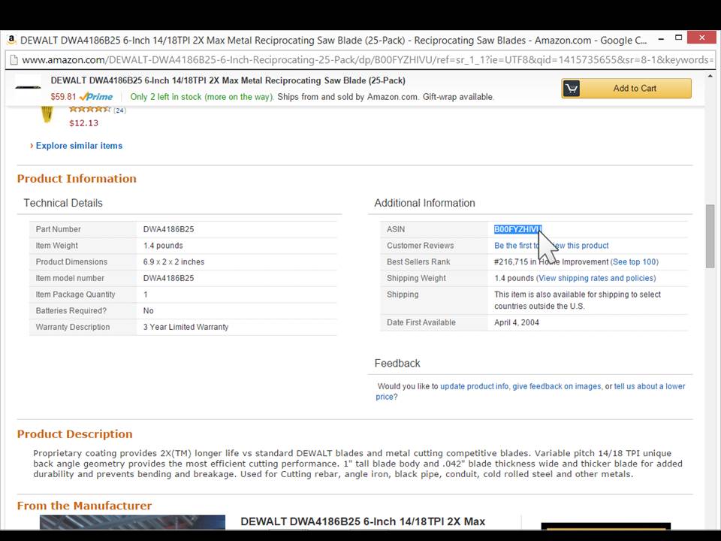Click the manufacturer section title DEWALT DWA4186B25 6-Inch

point(363,521)
